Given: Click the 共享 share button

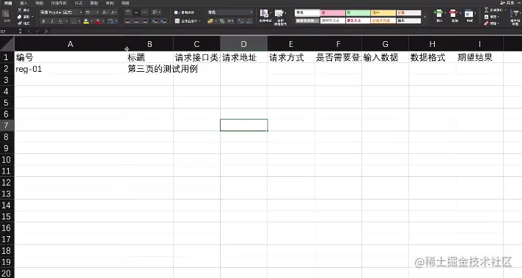Looking at the screenshot, I should tap(507, 3).
